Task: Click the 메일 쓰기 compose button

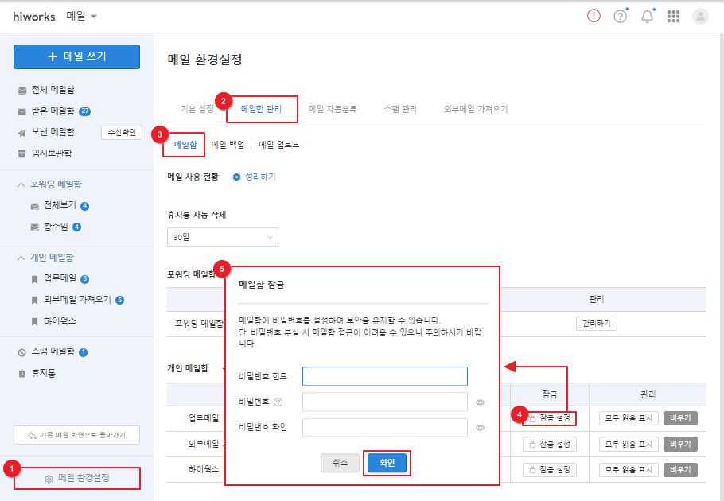Action: pos(76,56)
